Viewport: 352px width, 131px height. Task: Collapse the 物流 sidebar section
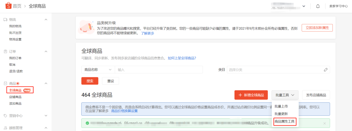46,20
